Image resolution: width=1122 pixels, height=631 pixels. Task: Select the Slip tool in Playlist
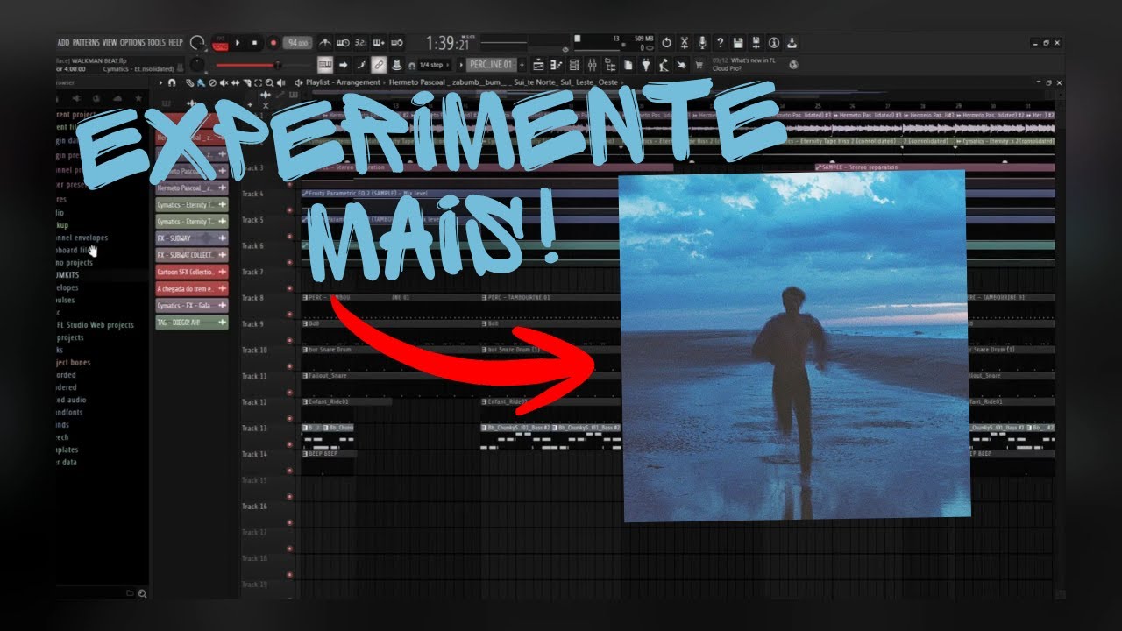pos(235,82)
